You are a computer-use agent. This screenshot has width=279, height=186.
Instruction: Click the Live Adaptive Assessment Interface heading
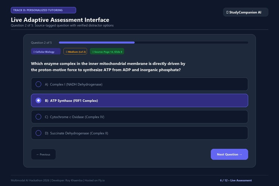coord(60,20)
